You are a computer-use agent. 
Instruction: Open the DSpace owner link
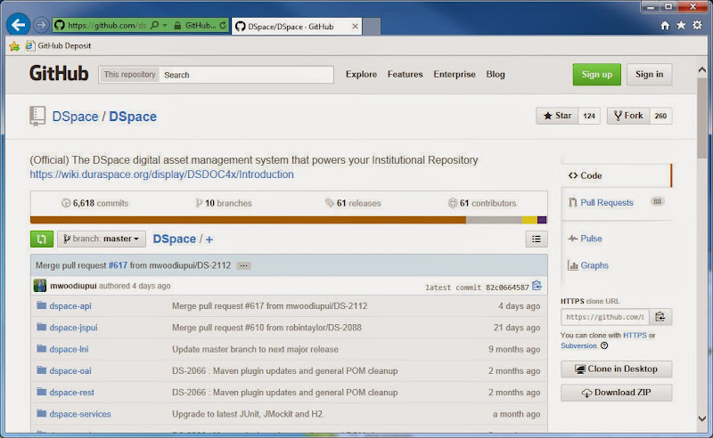(75, 117)
